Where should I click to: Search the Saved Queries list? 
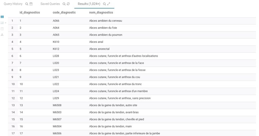coord(64,4)
